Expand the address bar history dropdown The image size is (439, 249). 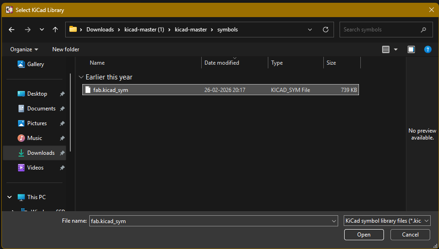point(310,30)
